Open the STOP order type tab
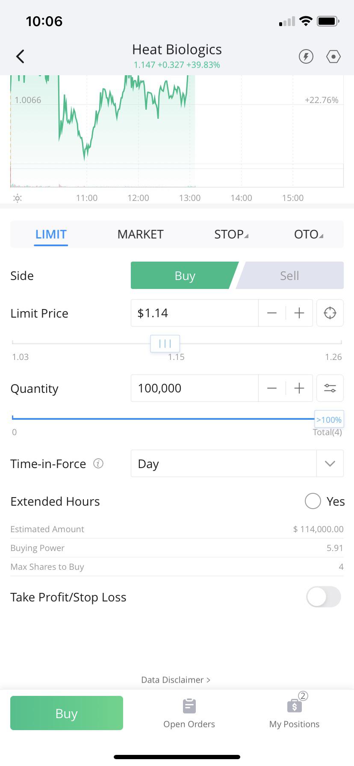This screenshot has width=354, height=766. coord(231,234)
